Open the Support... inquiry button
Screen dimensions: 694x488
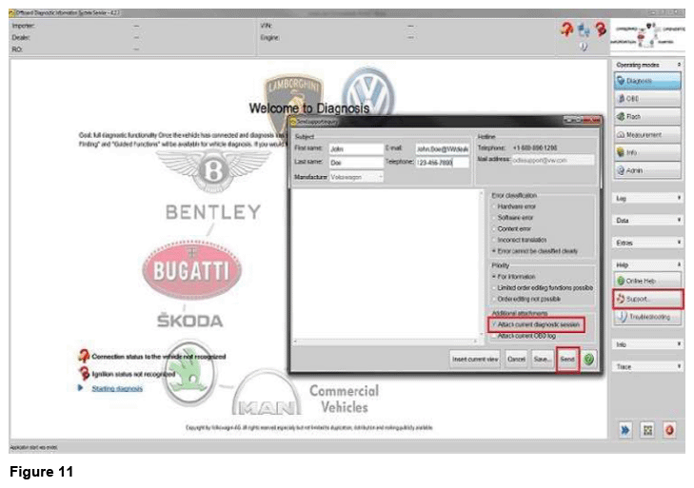(x=648, y=299)
